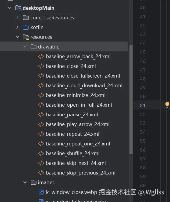Select file baseline_repeat_one_24.xml
The height and width of the screenshot is (202, 170).
point(78,144)
